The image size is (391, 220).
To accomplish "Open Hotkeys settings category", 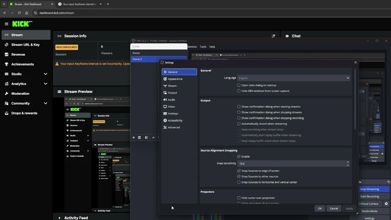I will pyautogui.click(x=179, y=113).
